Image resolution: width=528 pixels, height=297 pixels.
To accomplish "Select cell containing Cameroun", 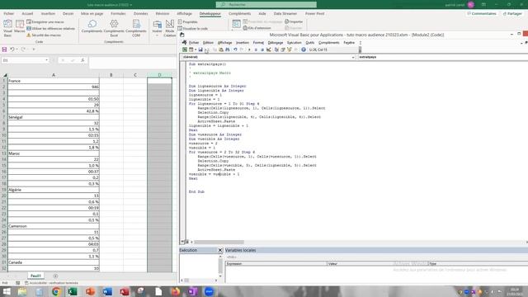I will coord(54,226).
